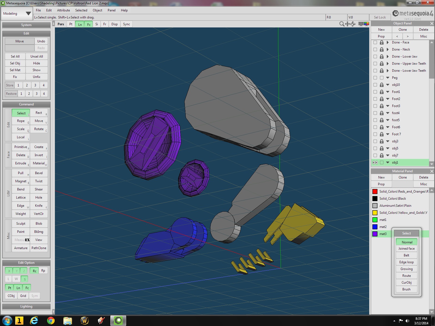Open the multi-view layout monitor icon
This screenshot has height=326, width=435.
[x=361, y=24]
